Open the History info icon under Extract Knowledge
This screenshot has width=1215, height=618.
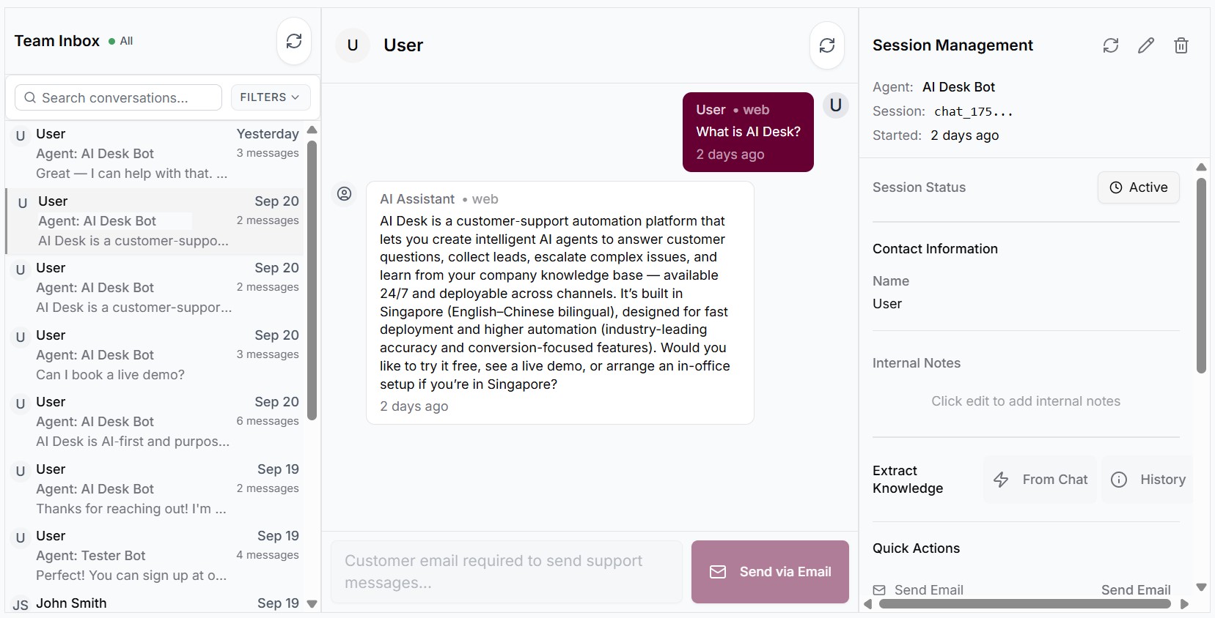[x=1119, y=480]
